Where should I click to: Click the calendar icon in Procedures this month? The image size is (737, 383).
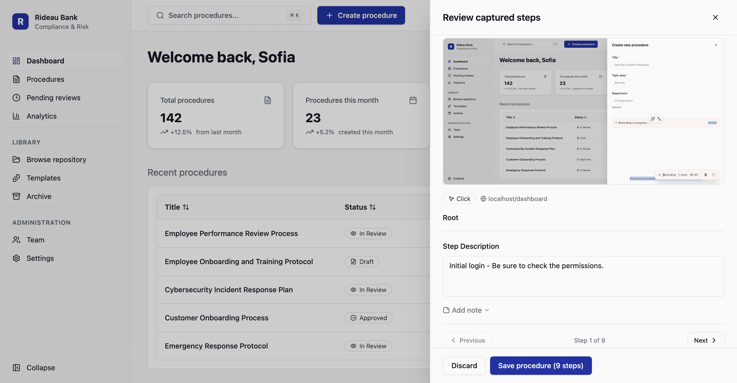coord(413,100)
